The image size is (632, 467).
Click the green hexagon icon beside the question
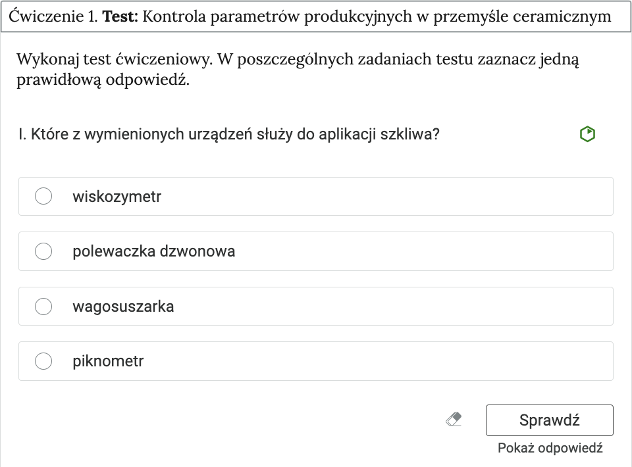click(586, 134)
